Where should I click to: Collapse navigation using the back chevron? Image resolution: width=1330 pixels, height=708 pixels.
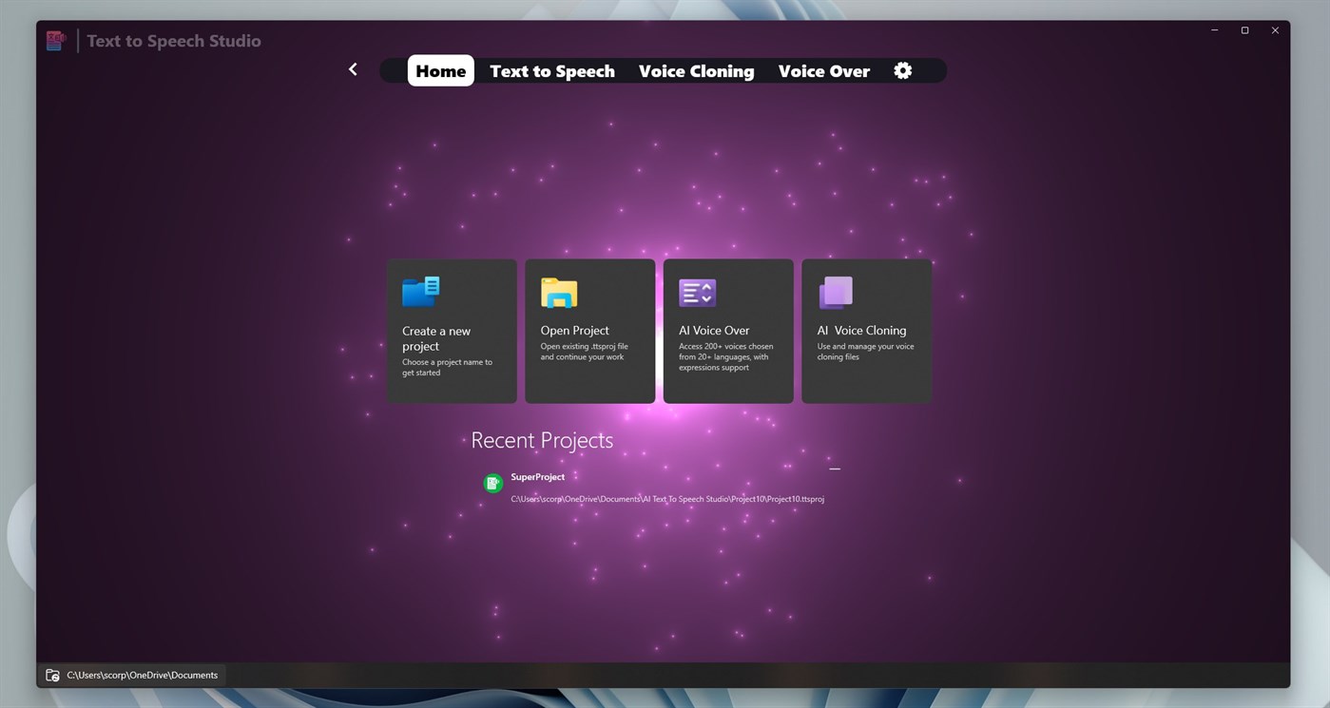(x=353, y=68)
